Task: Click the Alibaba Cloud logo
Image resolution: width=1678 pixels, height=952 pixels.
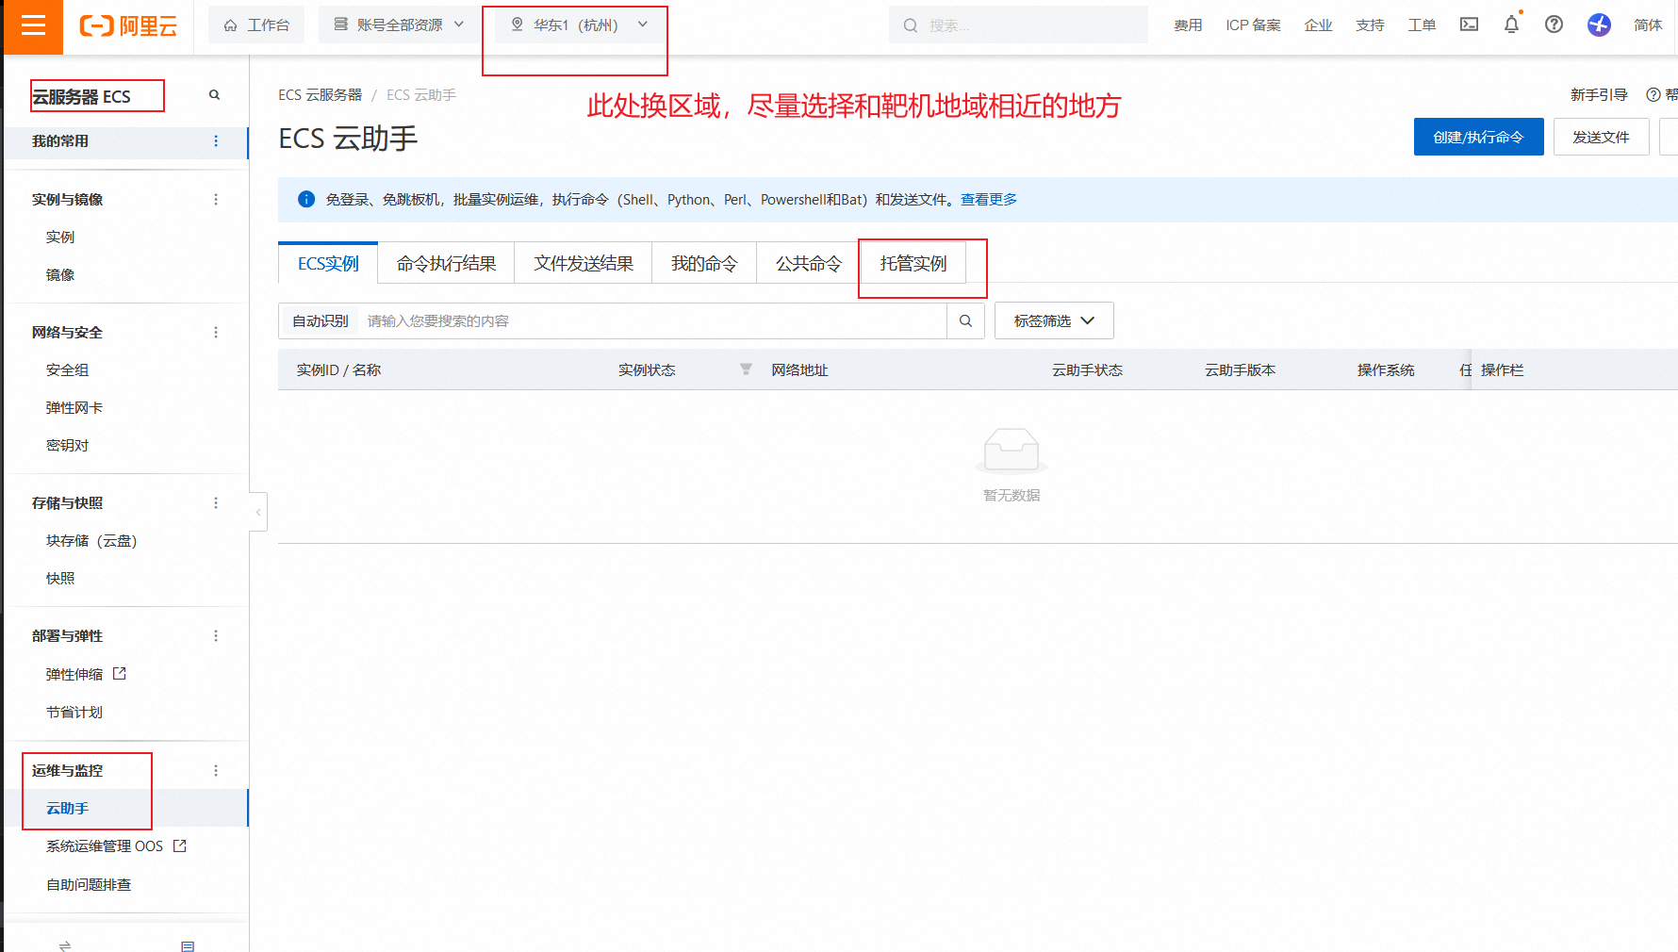Action: click(x=128, y=25)
